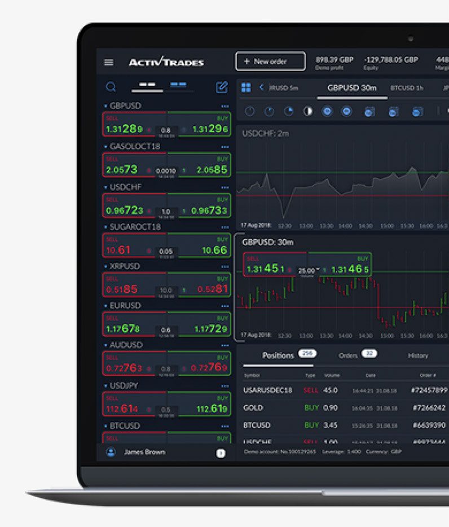Click the James Brown user avatar icon
449x527 pixels.
[111, 452]
